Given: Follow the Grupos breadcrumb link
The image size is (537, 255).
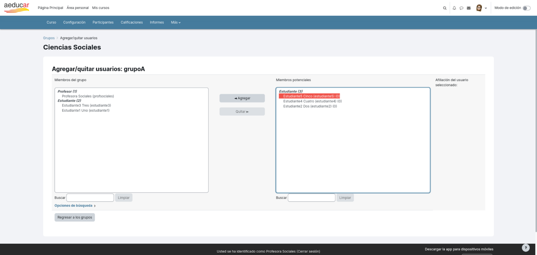Looking at the screenshot, I should [49, 38].
